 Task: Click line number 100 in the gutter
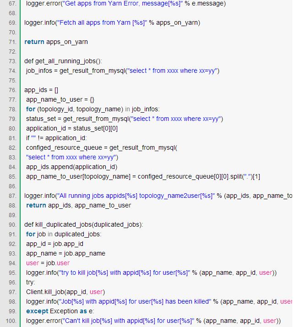click(x=11, y=321)
